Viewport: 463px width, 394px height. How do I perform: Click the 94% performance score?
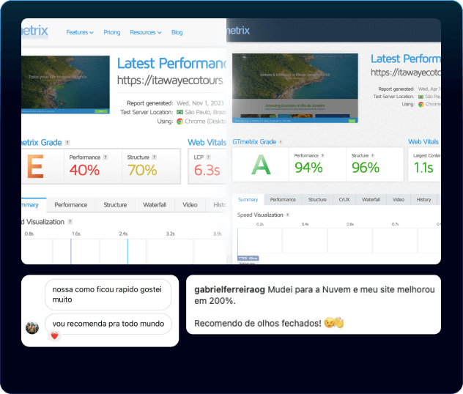[x=308, y=168]
